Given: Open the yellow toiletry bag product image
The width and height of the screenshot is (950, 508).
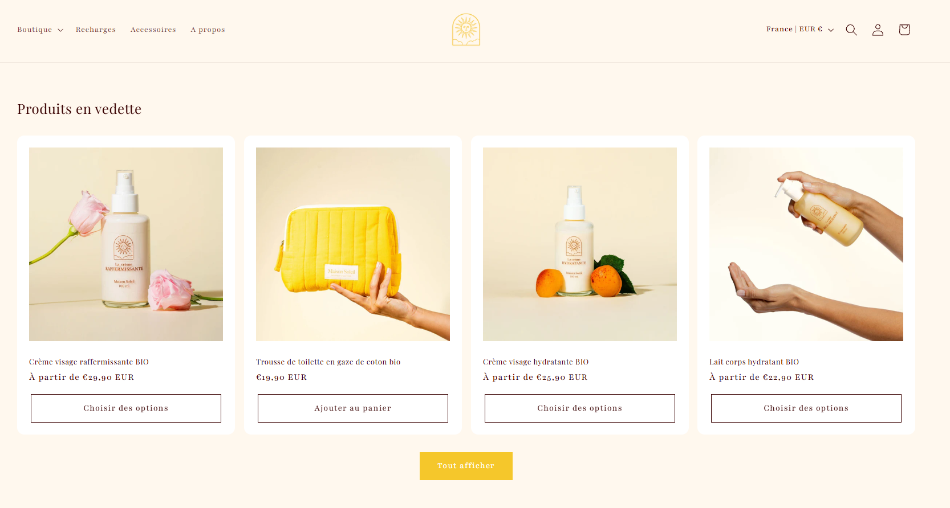Looking at the screenshot, I should pos(353,244).
